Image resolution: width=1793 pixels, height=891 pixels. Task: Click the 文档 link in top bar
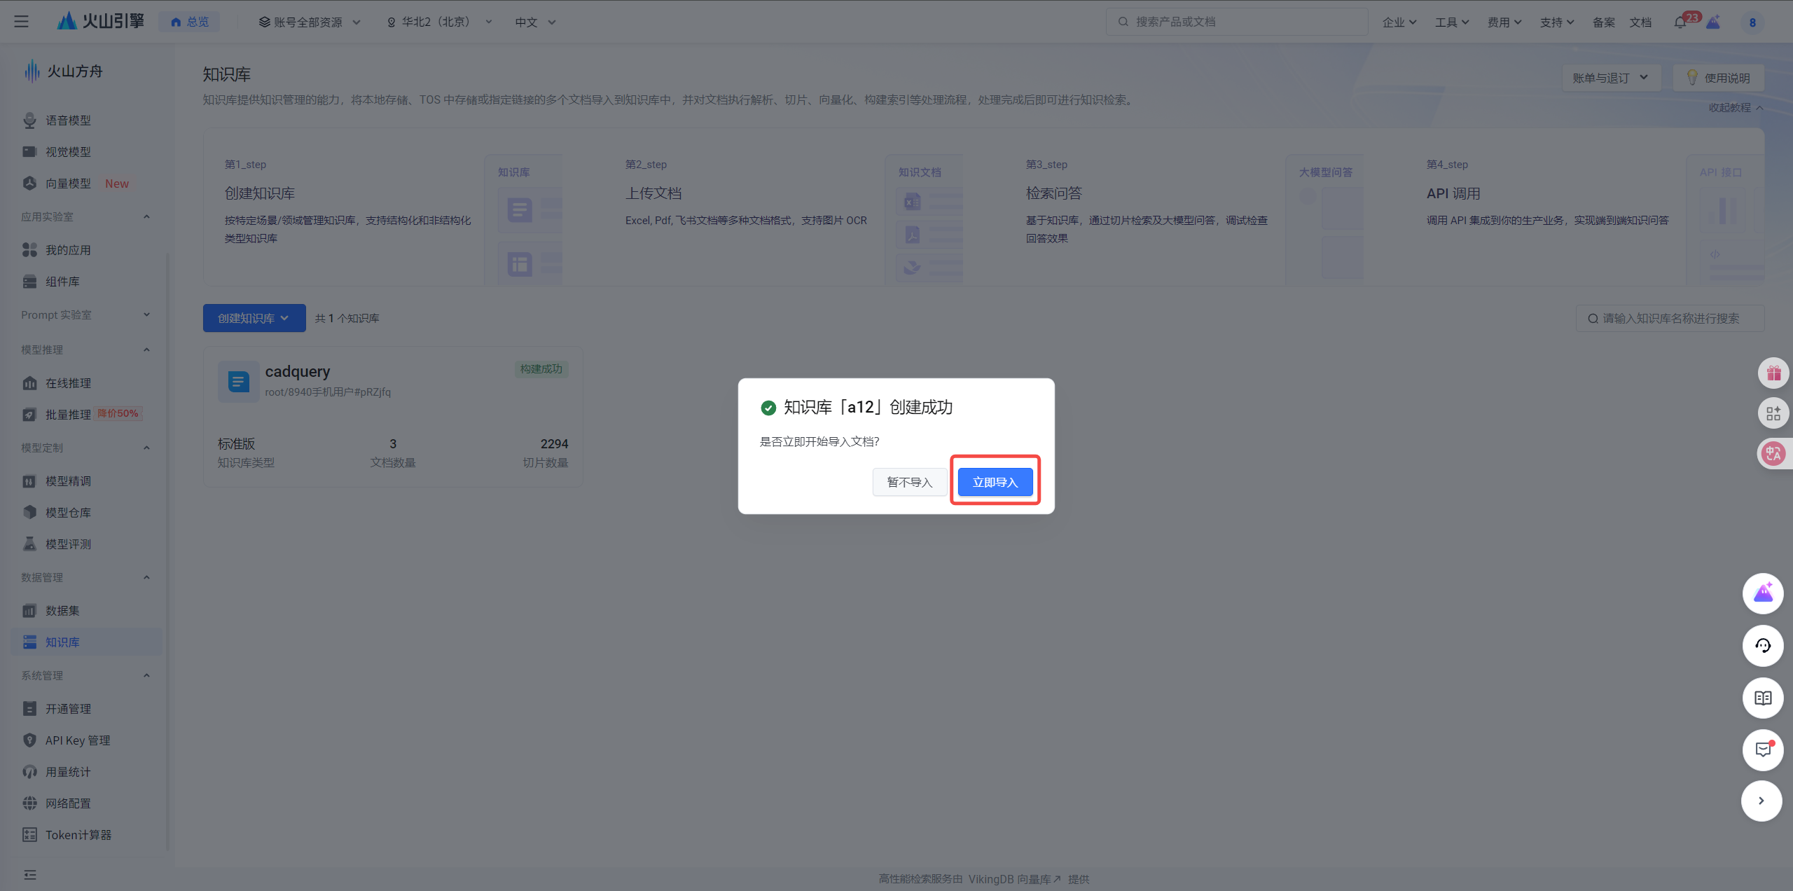tap(1640, 22)
